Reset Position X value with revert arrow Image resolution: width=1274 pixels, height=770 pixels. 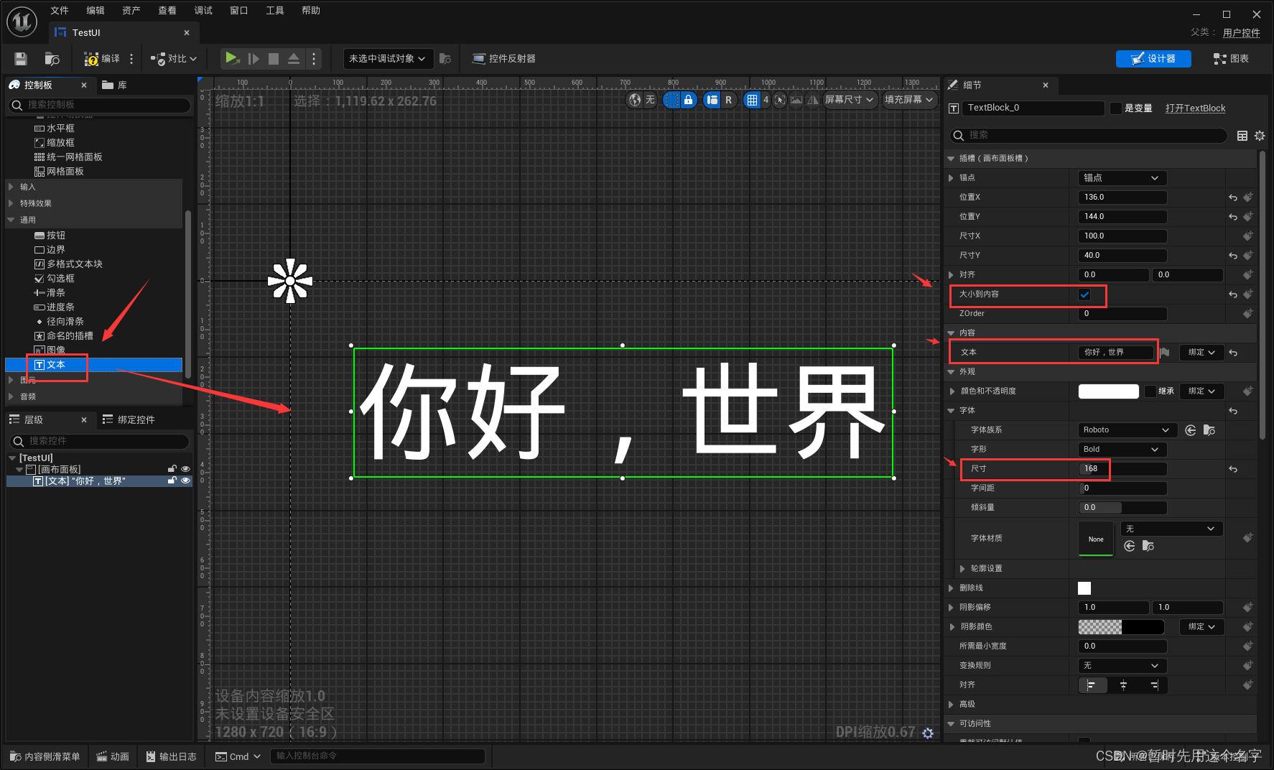point(1233,198)
